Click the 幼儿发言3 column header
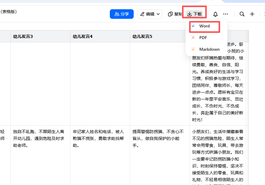265x185 pixels. [40, 36]
